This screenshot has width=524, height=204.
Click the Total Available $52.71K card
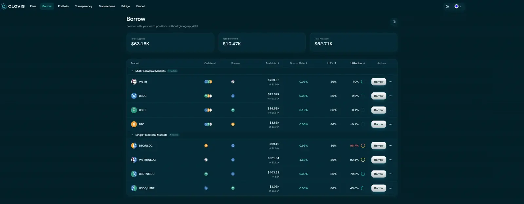(x=353, y=42)
